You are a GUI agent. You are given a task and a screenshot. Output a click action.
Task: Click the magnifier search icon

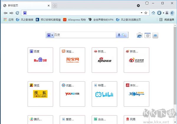(x=124, y=35)
